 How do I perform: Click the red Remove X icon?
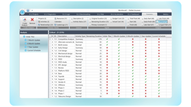point(32,20)
